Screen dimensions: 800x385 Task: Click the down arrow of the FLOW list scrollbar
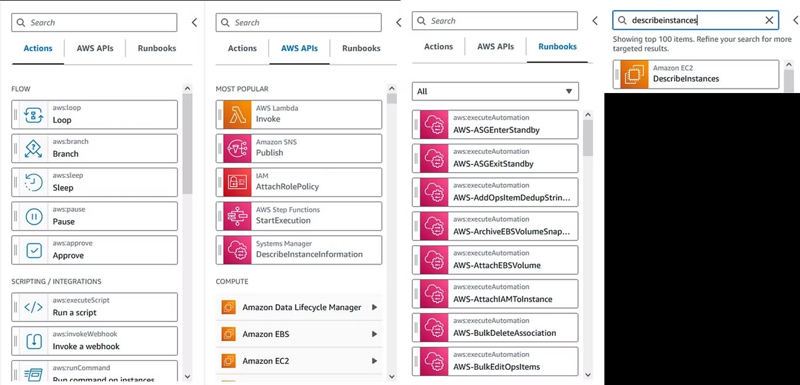point(187,377)
